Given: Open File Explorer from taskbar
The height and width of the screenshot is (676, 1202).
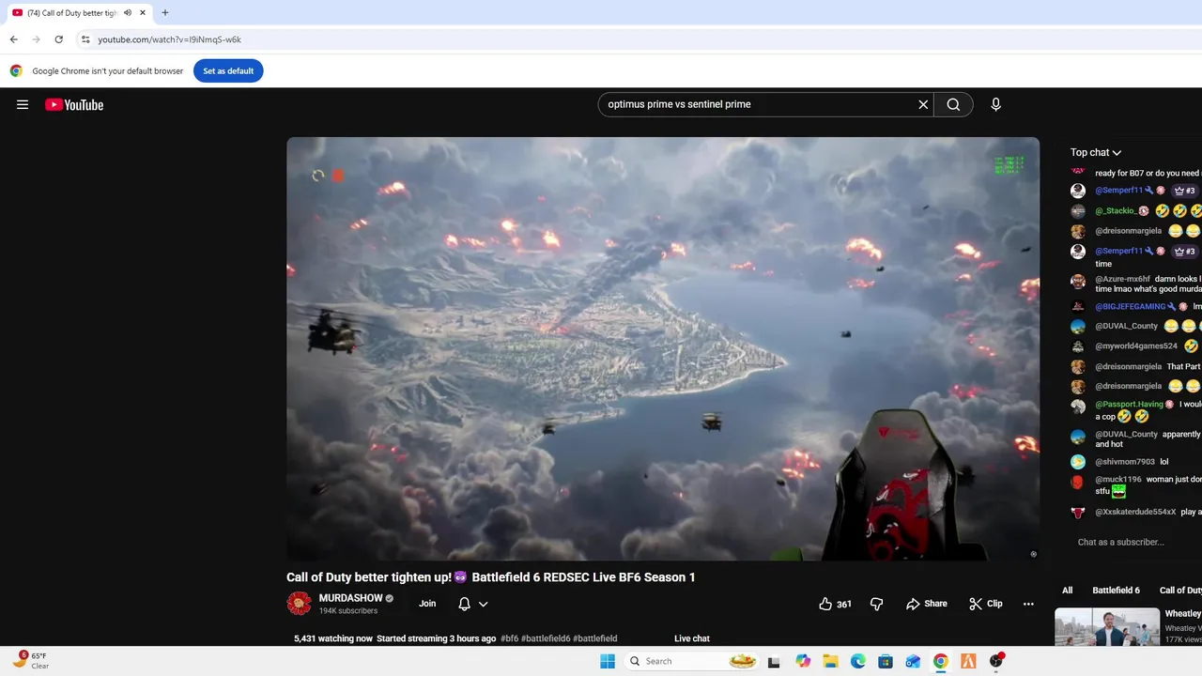Looking at the screenshot, I should (x=830, y=661).
